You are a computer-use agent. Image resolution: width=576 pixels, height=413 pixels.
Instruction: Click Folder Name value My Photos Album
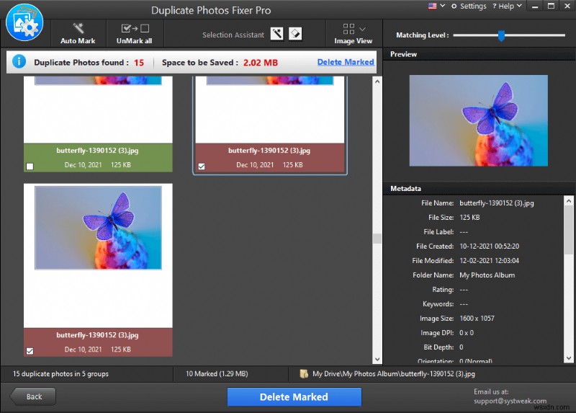[x=487, y=275]
